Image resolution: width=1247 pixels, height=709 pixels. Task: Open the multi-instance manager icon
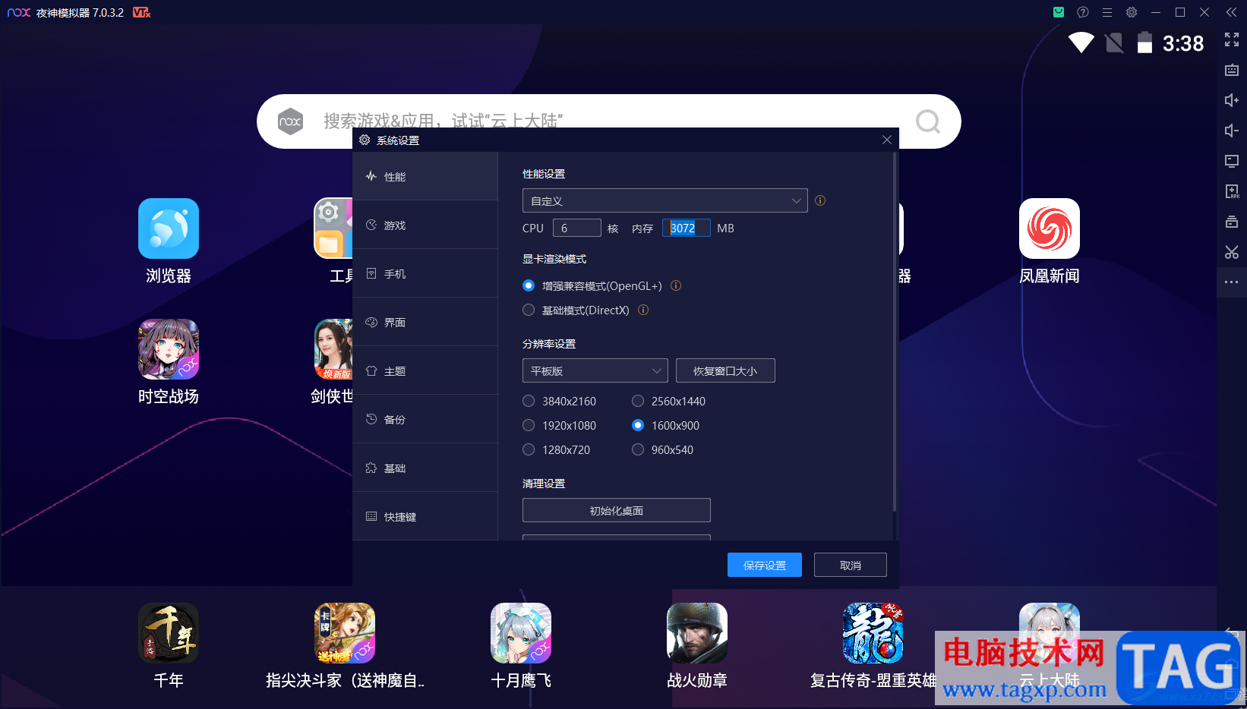[1232, 222]
